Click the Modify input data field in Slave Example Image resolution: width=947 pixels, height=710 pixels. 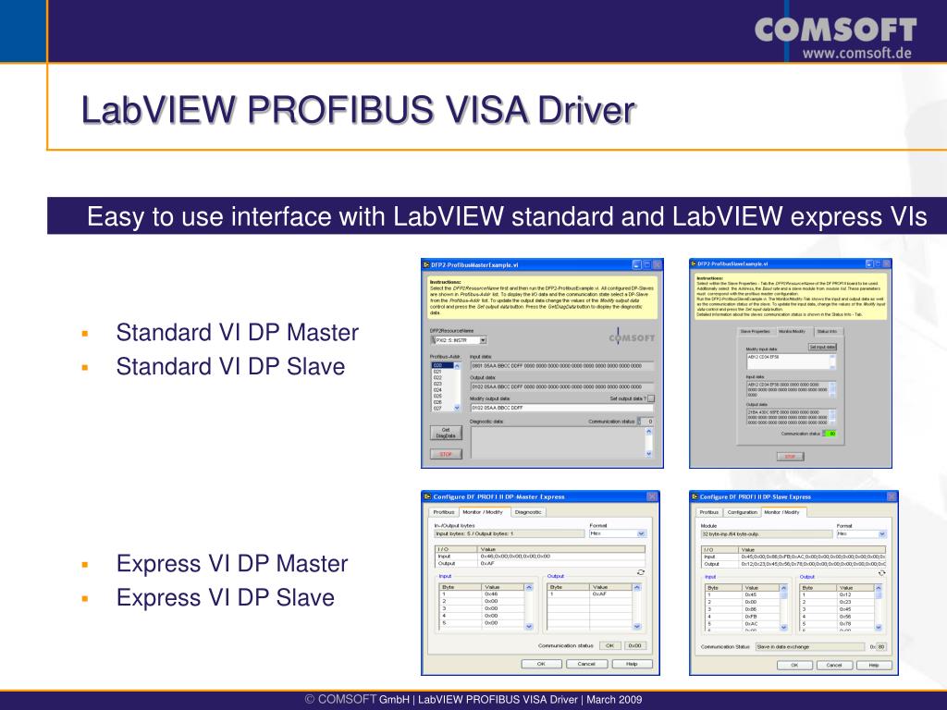[x=792, y=361]
